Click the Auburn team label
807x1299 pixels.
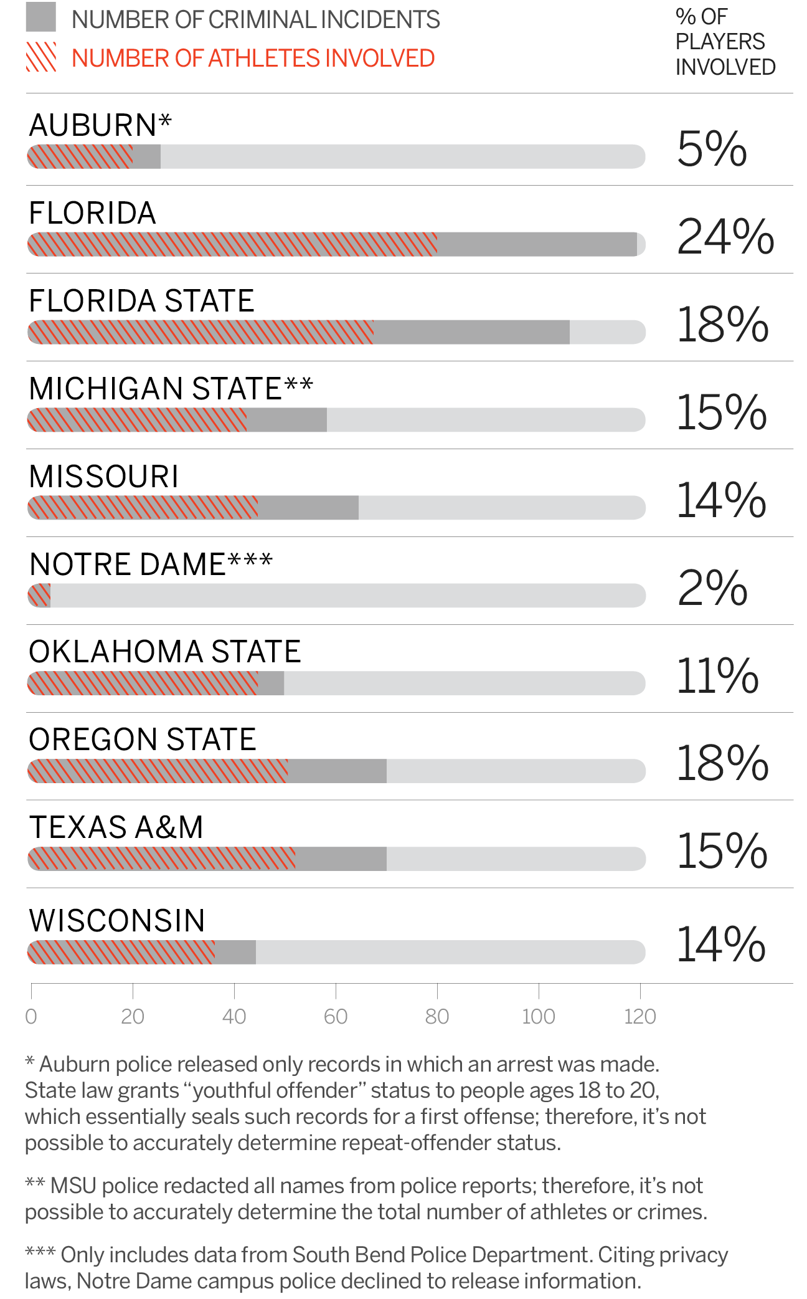100,125
